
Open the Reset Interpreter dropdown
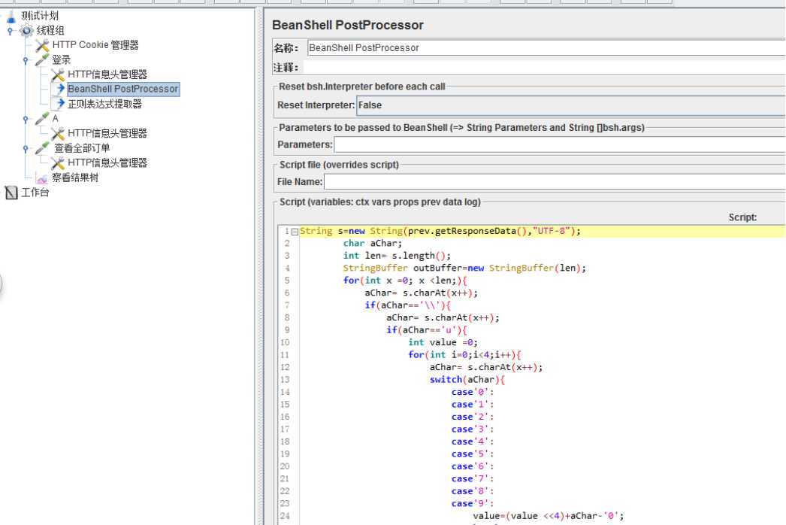coord(571,105)
